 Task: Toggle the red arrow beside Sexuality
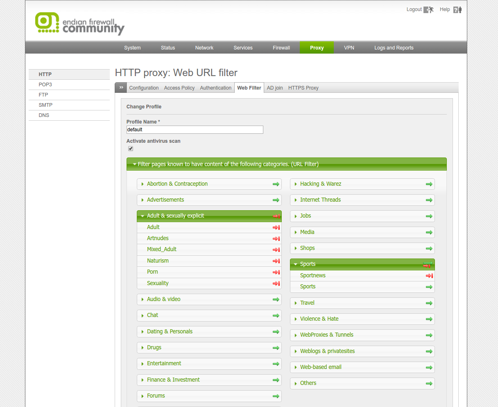tap(276, 283)
